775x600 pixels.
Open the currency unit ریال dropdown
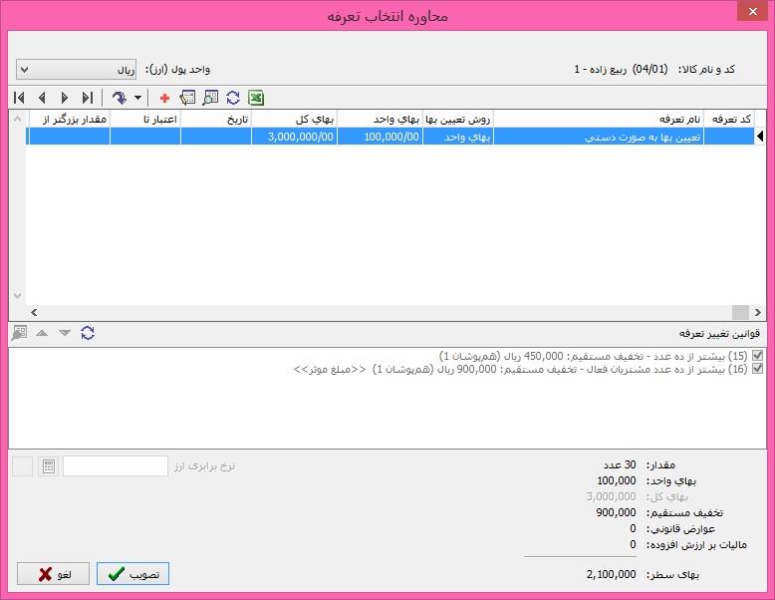pyautogui.click(x=78, y=70)
